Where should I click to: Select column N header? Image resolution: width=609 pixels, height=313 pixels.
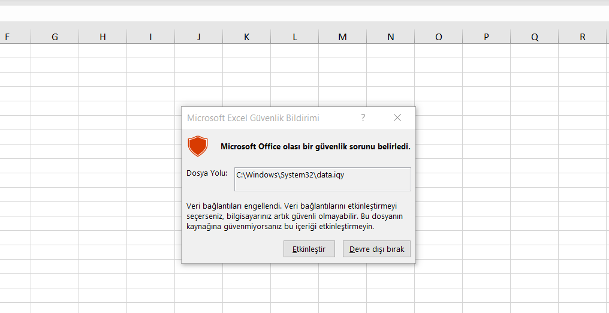(391, 37)
